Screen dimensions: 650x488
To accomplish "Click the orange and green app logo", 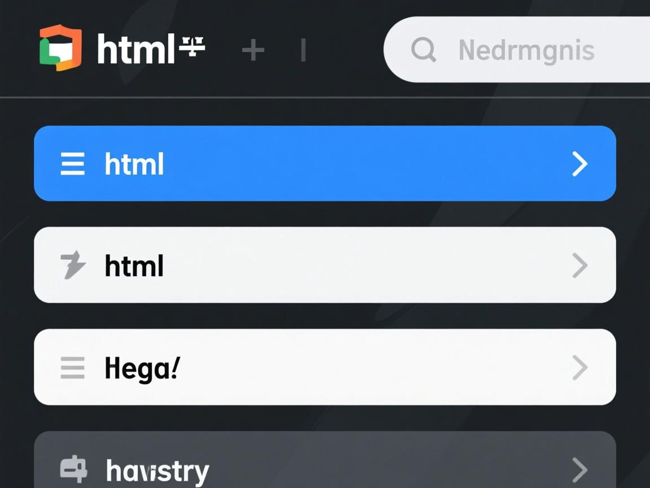I will (x=60, y=48).
